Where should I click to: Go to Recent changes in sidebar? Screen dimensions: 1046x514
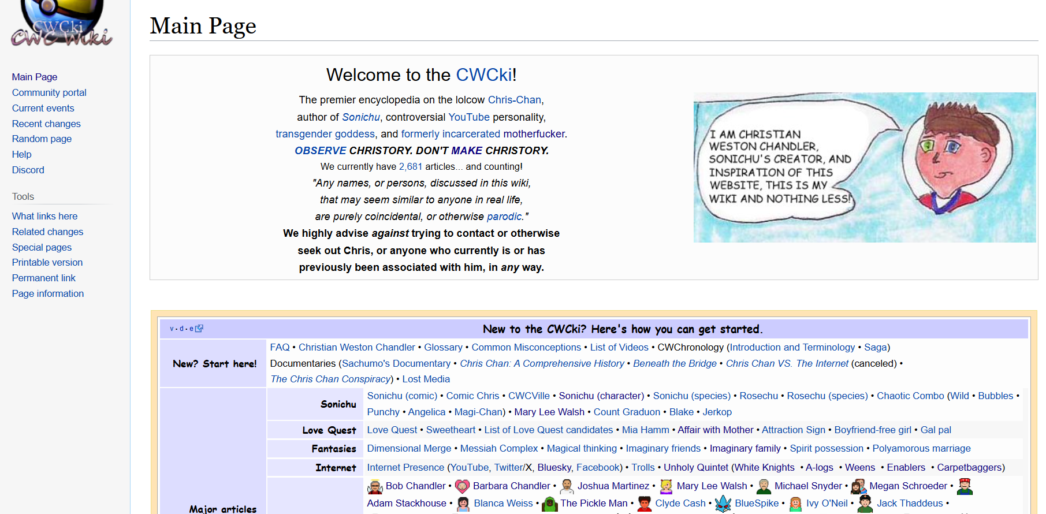(x=46, y=124)
